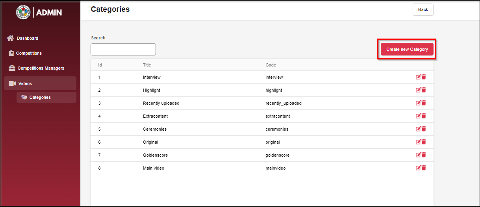Click the edit icon for Interview row

(x=418, y=77)
